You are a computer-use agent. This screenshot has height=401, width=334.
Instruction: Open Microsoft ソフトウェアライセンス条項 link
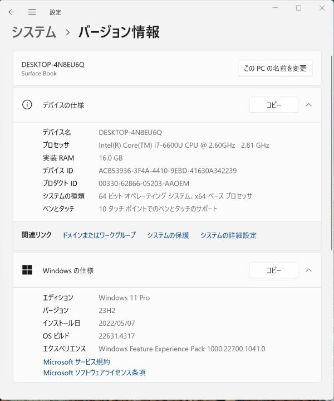coord(94,373)
